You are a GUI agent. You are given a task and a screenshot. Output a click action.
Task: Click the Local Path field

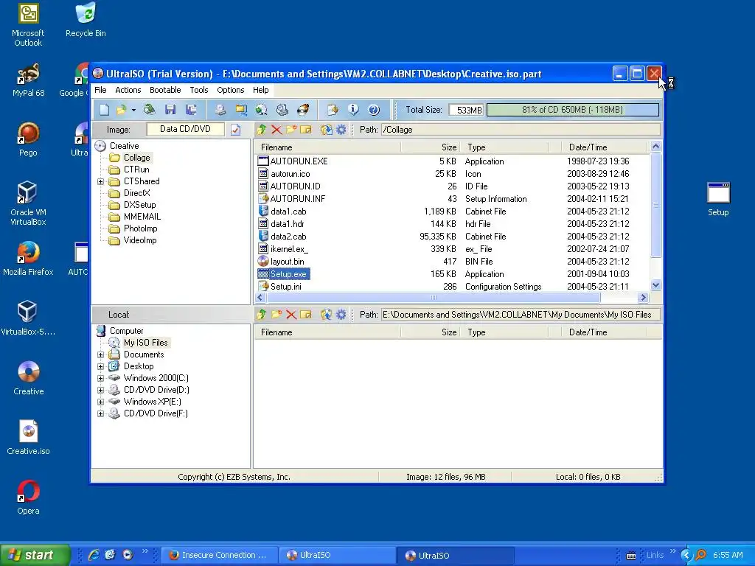(521, 314)
